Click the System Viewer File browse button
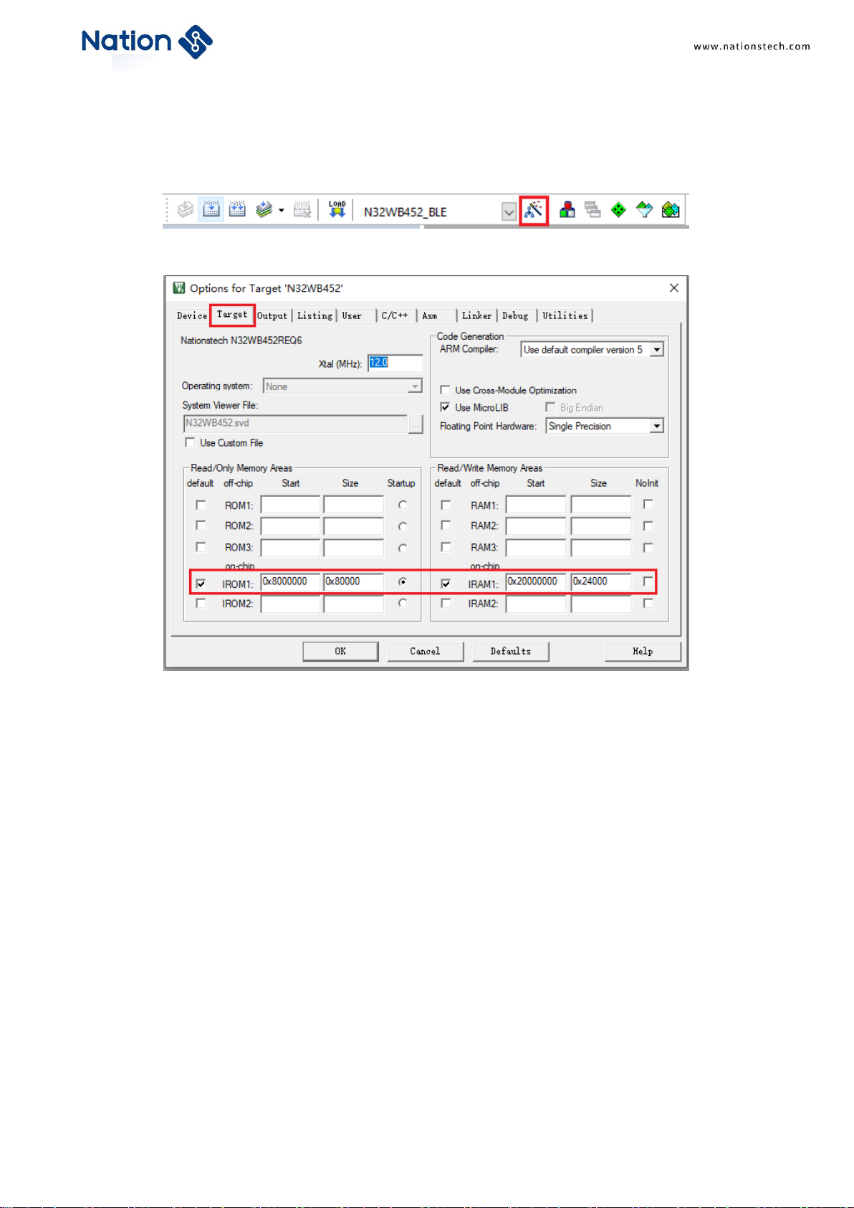 click(416, 424)
